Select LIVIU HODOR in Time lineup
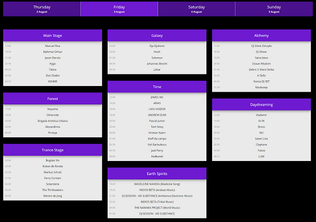The width and height of the screenshot is (316, 222). click(x=157, y=109)
